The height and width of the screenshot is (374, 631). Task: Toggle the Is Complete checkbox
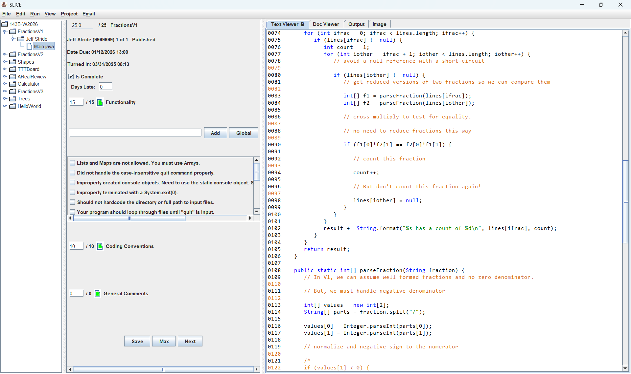(x=71, y=76)
